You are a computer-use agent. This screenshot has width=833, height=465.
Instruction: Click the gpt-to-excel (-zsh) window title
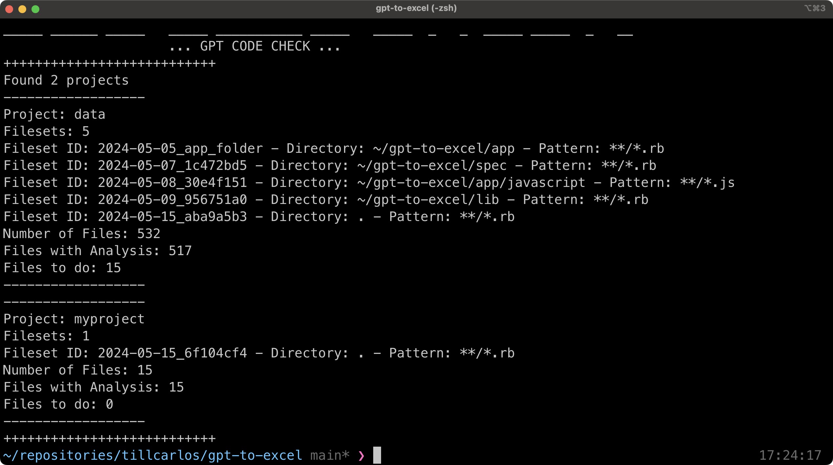(416, 8)
